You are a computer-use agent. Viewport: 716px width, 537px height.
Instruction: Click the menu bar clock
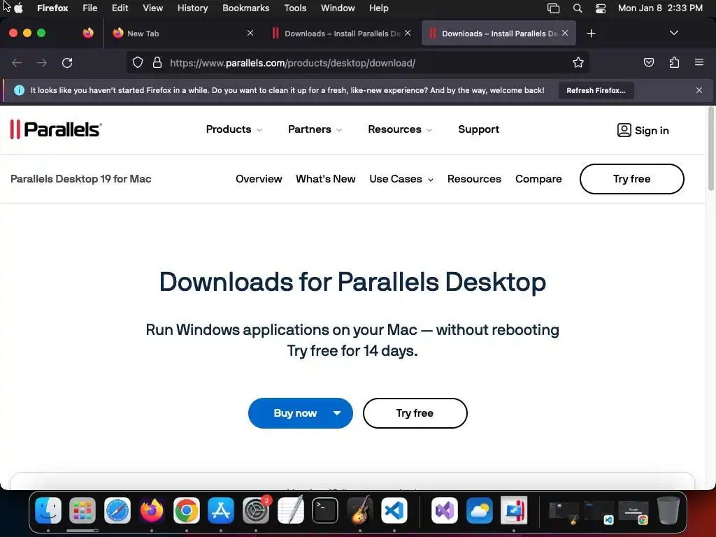pos(660,8)
